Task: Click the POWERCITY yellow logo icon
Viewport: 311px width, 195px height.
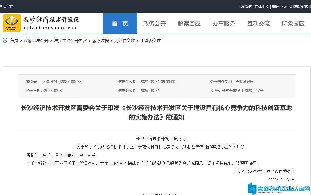Action: (x=12, y=23)
